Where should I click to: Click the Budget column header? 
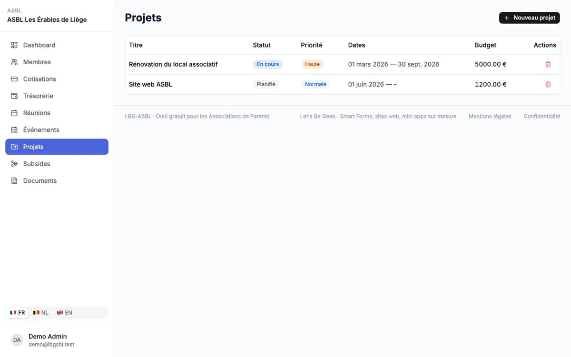(x=485, y=45)
